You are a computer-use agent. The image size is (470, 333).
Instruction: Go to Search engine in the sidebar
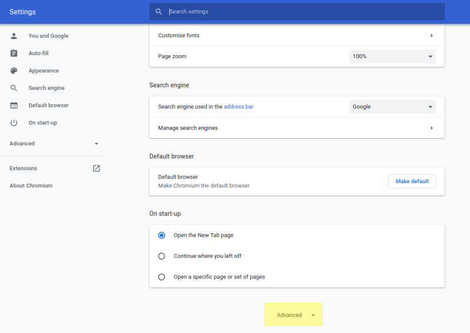coord(46,88)
